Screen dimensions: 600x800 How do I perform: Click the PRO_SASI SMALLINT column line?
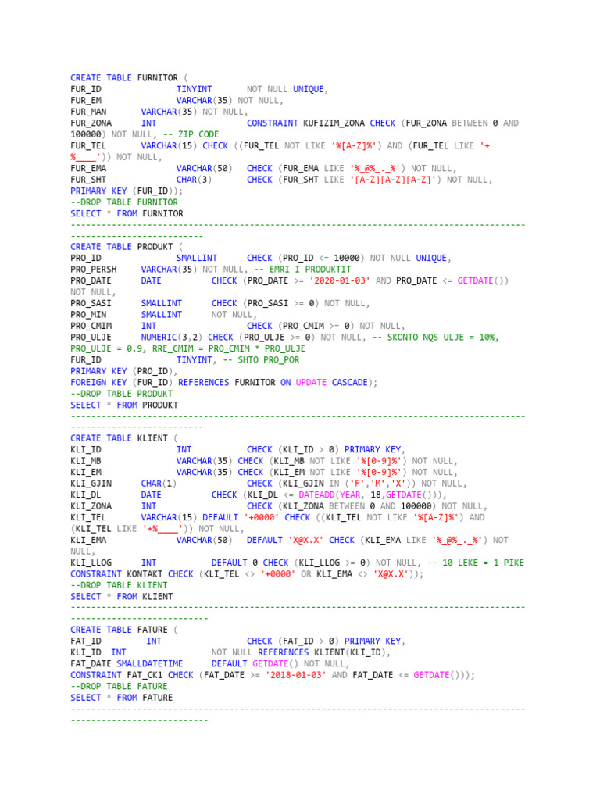pos(220,303)
